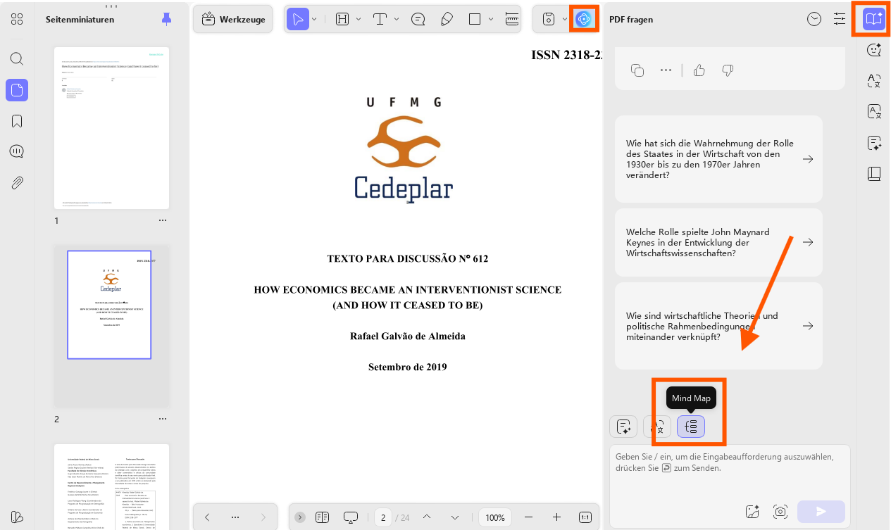Click the Mind Map prompt chip
891x530 pixels.
point(691,427)
